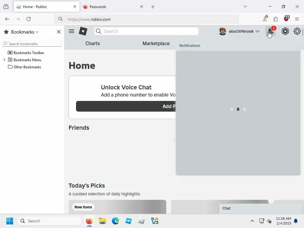Click the browser forward arrow
This screenshot has width=304, height=228.
coord(18,19)
